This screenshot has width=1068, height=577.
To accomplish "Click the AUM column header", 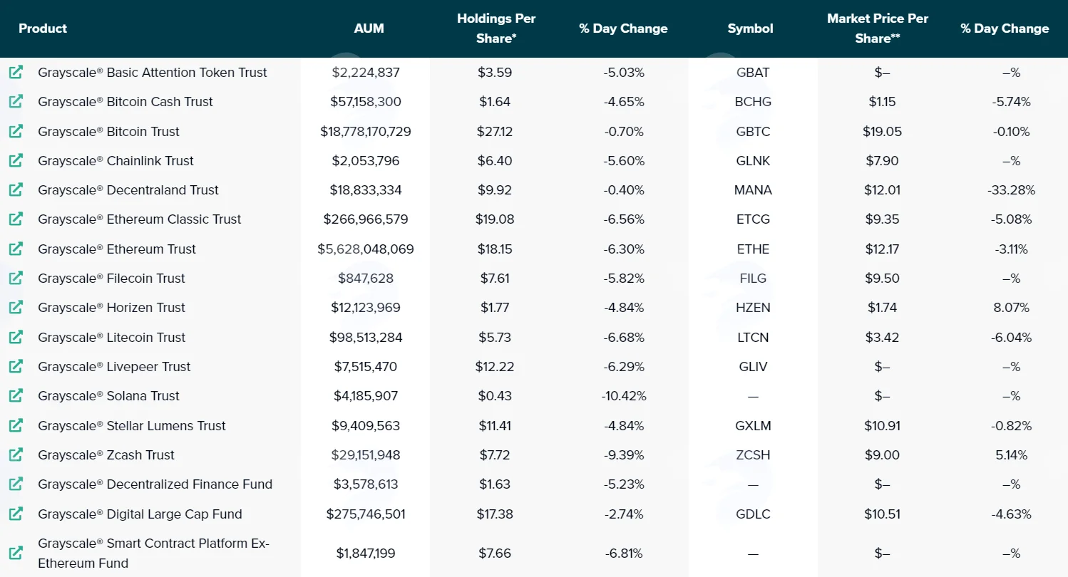I will 369,28.
